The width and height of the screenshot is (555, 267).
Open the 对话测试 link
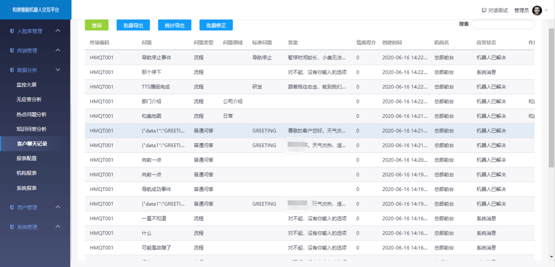[498, 10]
